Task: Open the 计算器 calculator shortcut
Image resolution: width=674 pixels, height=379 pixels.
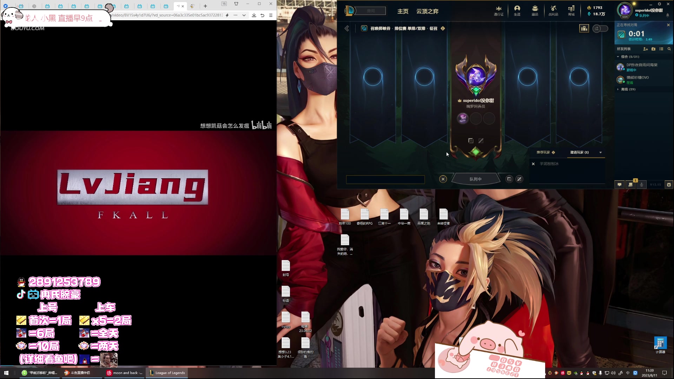Action: 660,345
